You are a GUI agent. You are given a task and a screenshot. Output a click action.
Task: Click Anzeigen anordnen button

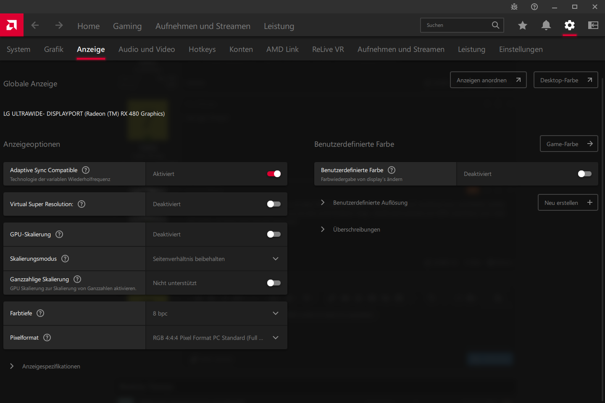(488, 80)
